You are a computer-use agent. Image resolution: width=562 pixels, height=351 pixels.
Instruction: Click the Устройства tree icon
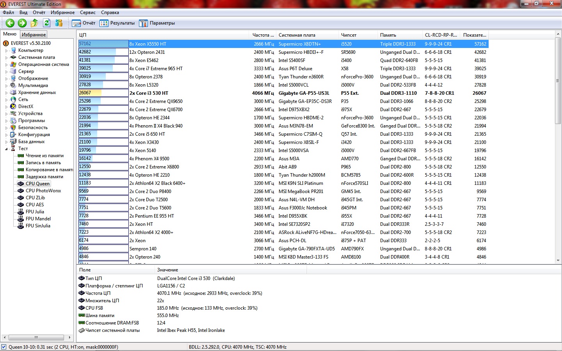[x=13, y=113]
